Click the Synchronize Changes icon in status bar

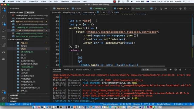click(x=19, y=104)
